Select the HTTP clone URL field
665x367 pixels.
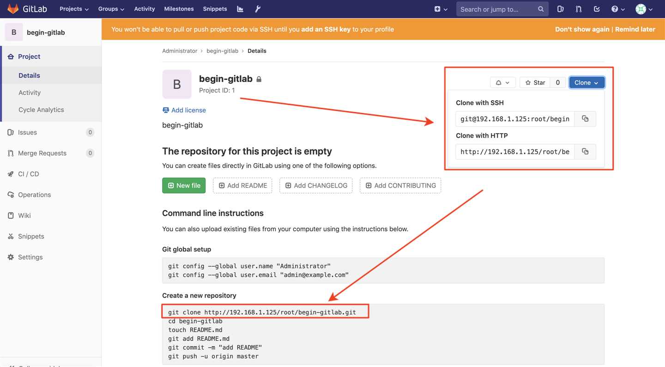[515, 152]
